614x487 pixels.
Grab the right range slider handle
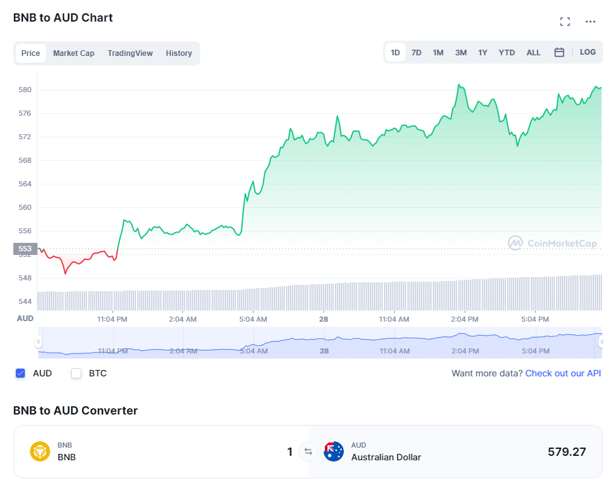tap(602, 342)
